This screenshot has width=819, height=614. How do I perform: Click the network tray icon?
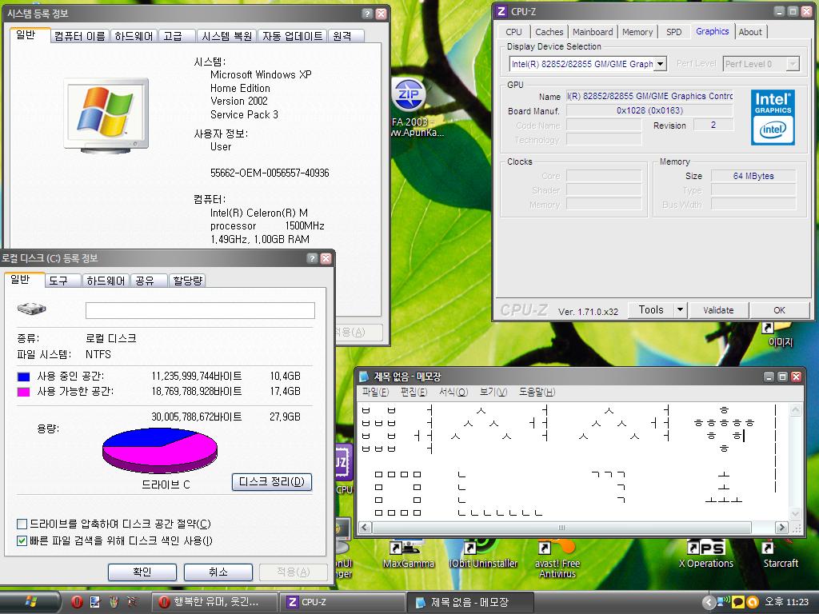723,601
